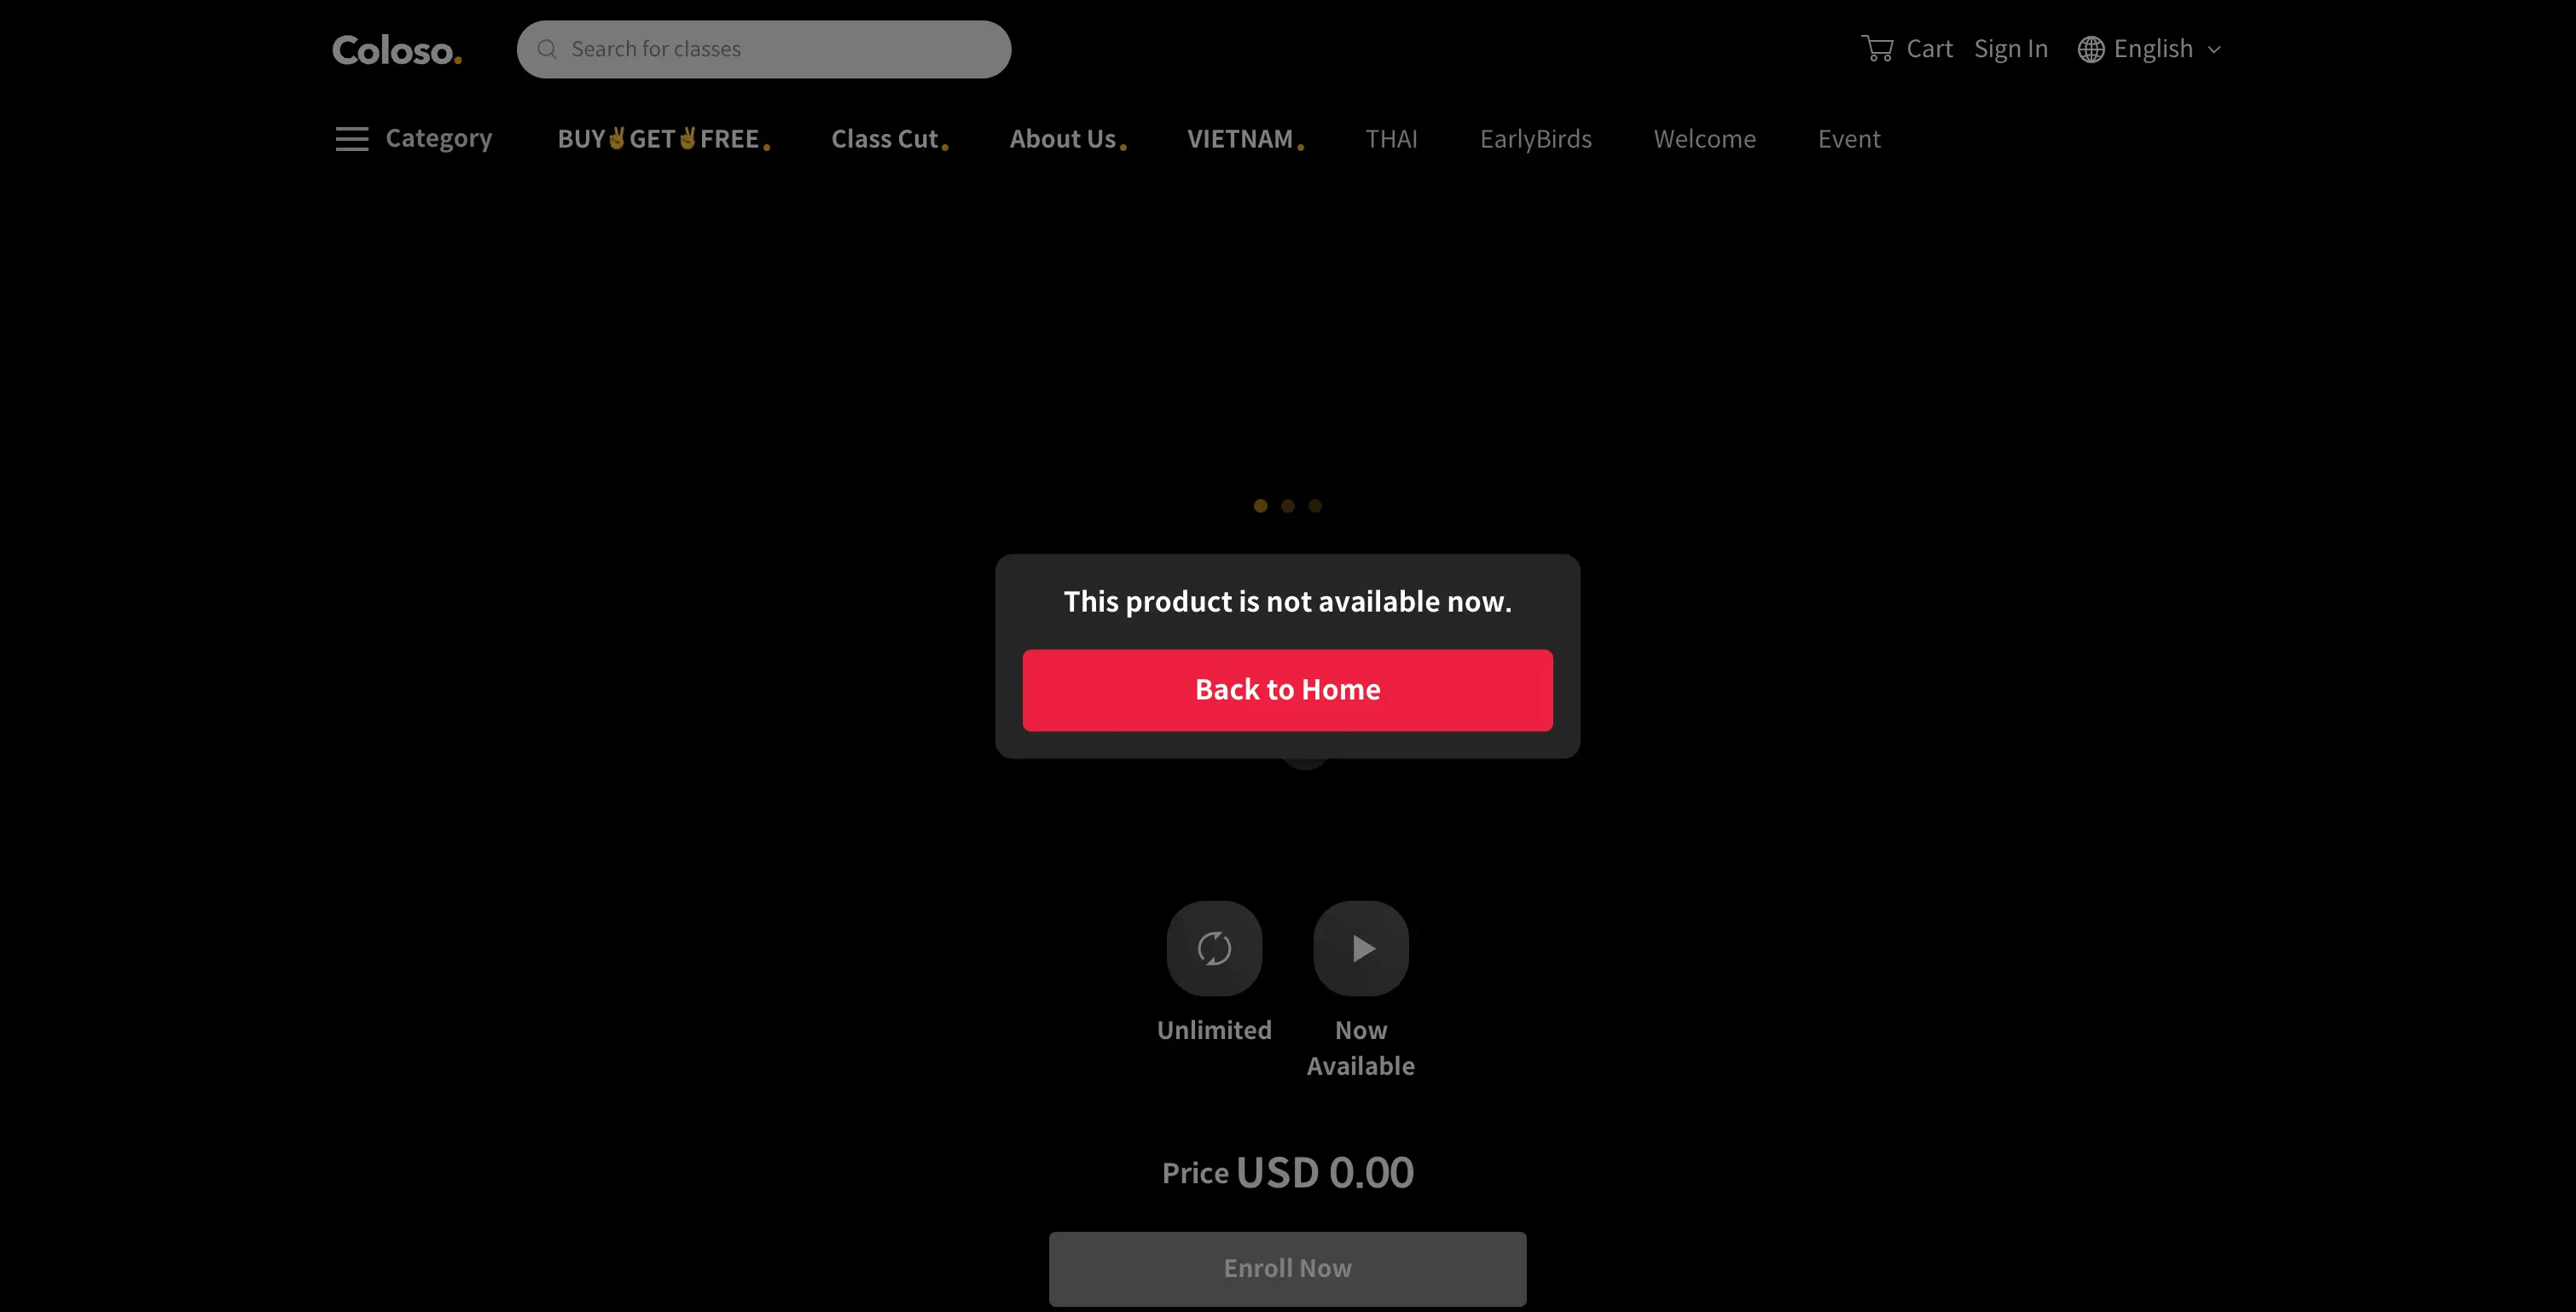Screen dimensions: 2576x1312
Task: Open the EarlyBirds menu item
Action: point(1535,139)
